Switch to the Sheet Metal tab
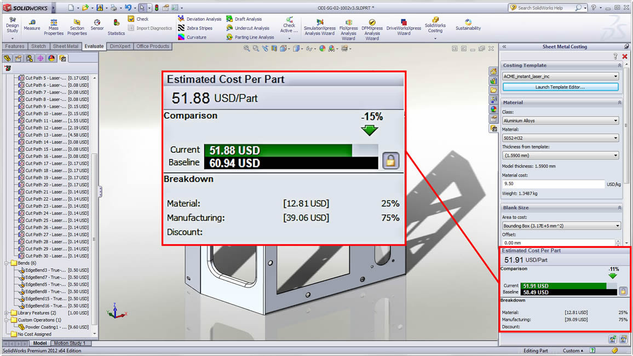 click(66, 47)
